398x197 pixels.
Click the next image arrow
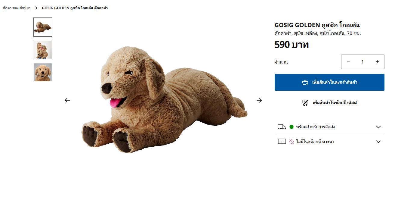[259, 100]
